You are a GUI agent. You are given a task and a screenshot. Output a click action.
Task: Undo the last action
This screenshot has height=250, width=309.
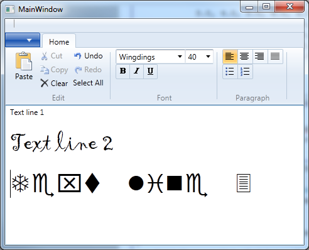tap(88, 56)
